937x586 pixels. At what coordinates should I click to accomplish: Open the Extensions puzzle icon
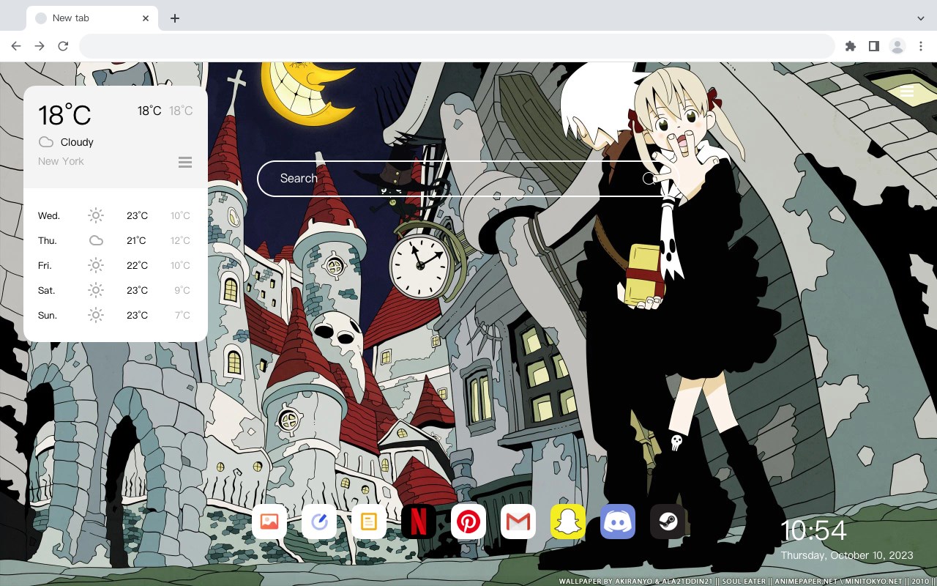coord(850,46)
